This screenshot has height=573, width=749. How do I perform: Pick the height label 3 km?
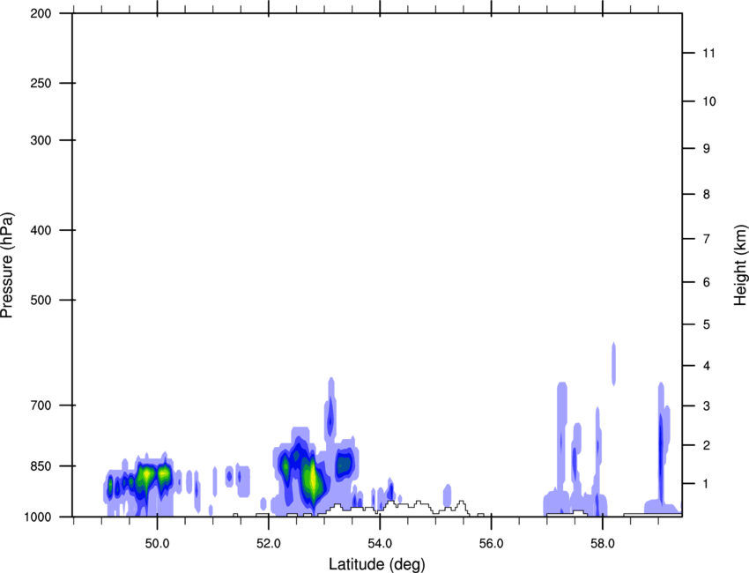point(707,406)
